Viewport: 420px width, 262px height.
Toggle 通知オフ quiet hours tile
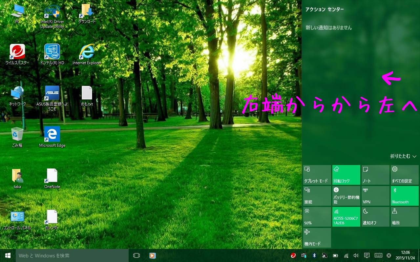coord(375,217)
